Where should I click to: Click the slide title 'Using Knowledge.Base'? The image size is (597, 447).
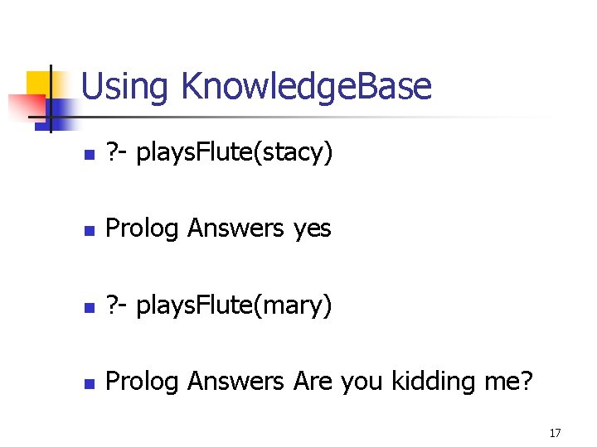(256, 86)
